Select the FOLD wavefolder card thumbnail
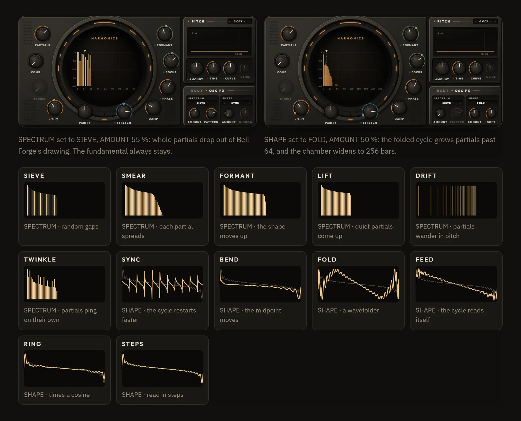521x421 pixels. (358, 284)
